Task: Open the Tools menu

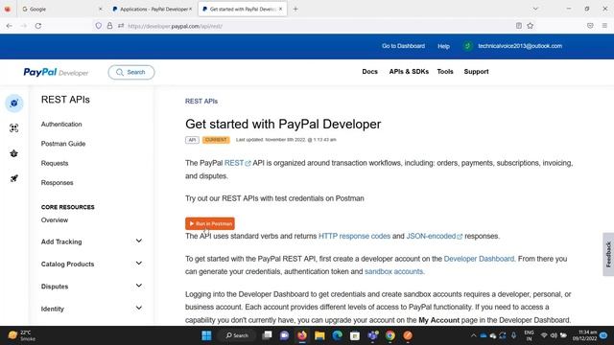Action: coord(445,72)
